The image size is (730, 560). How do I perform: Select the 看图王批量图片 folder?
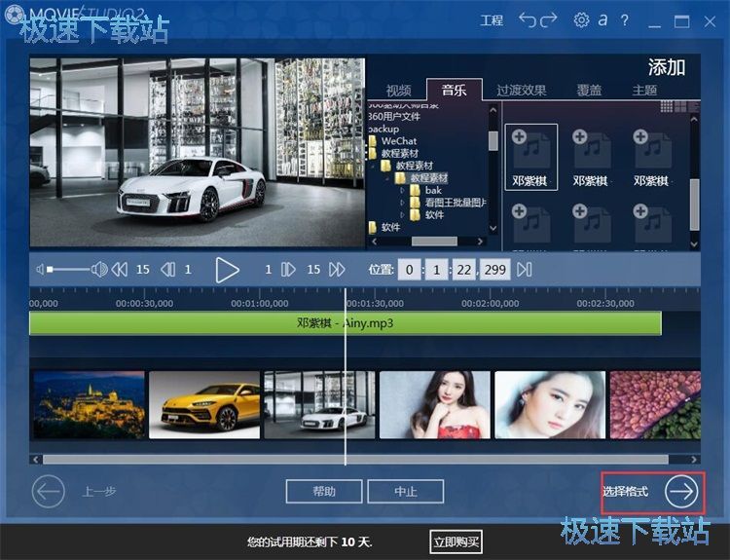[x=455, y=203]
